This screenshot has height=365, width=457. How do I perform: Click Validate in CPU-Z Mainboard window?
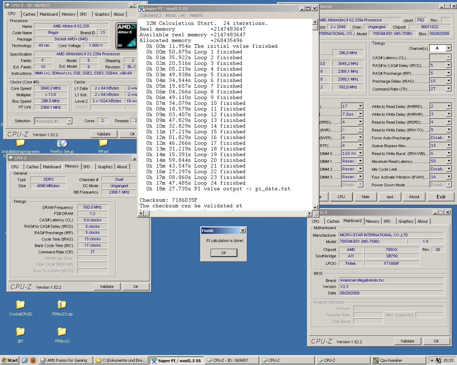[x=407, y=341]
